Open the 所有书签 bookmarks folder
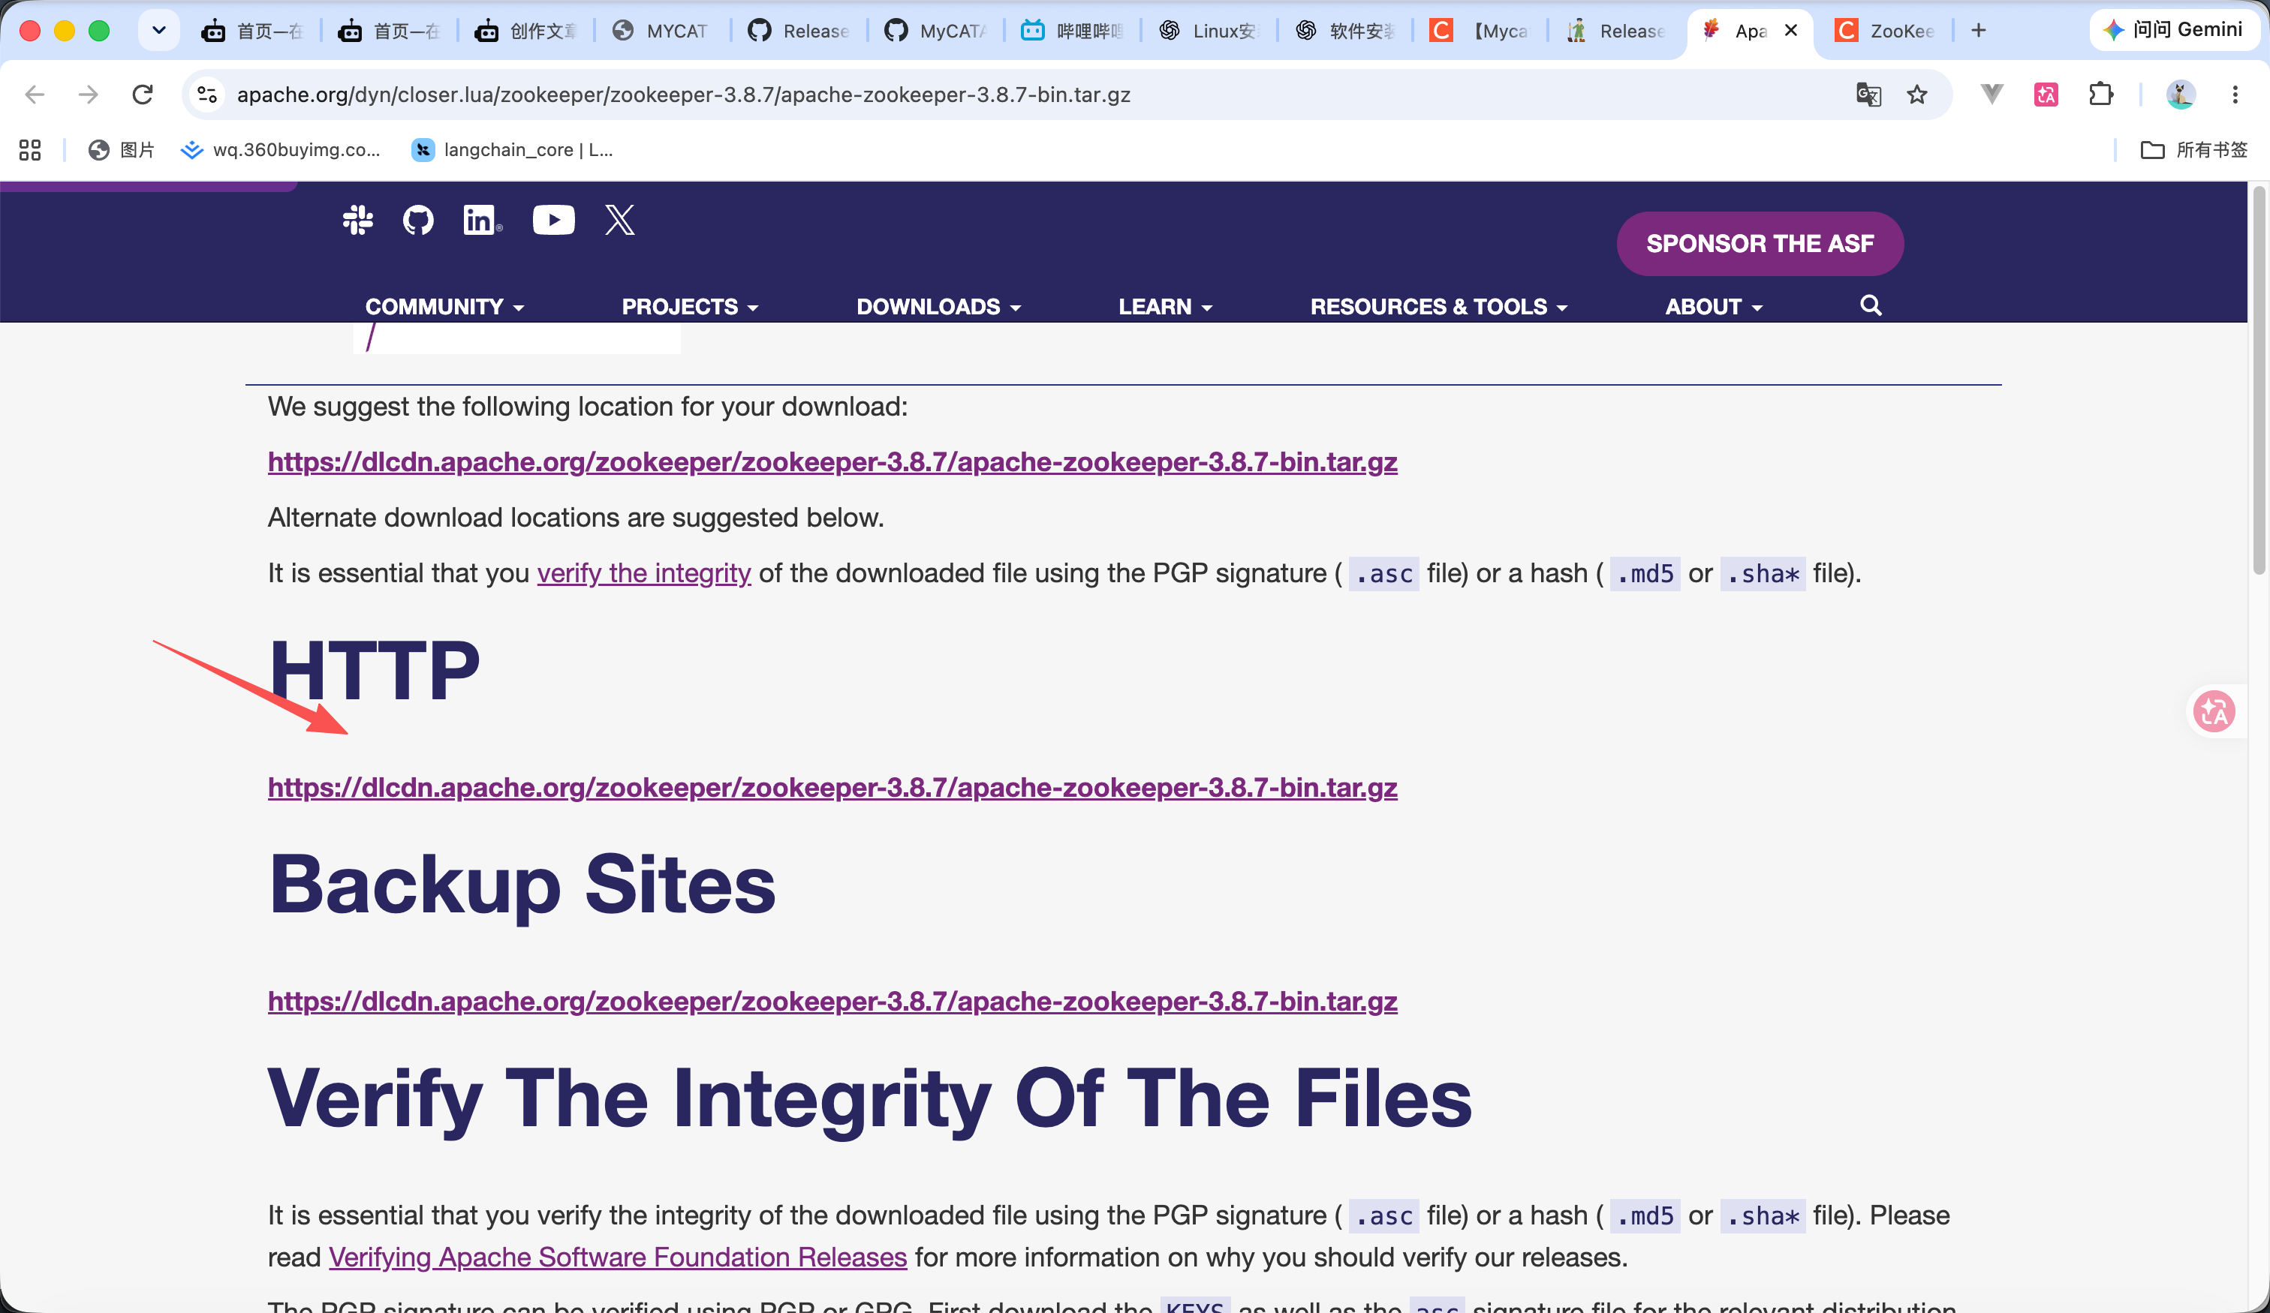 2194,149
